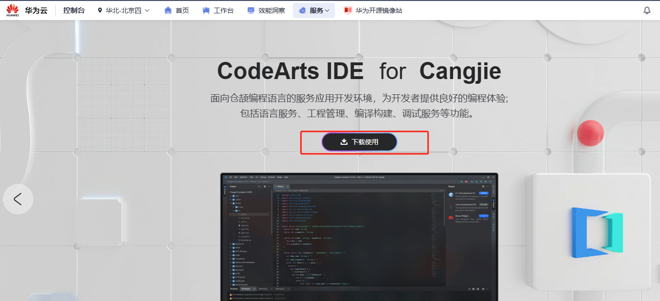660x301 pixels.
Task: Open the 控制台 console link
Action: click(74, 10)
